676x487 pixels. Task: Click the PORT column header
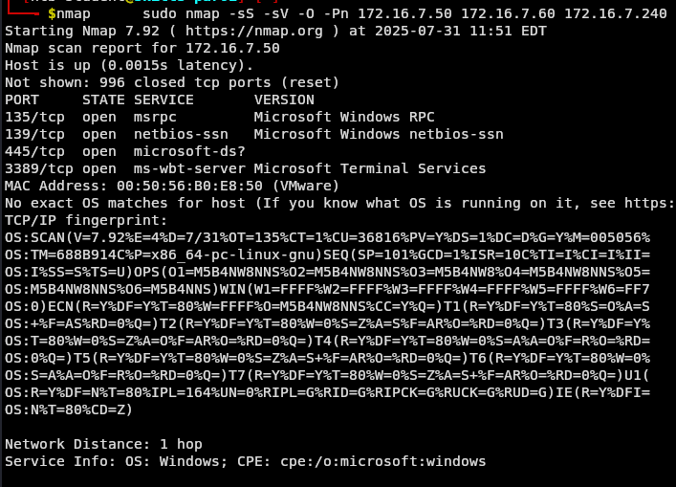pyautogui.click(x=22, y=100)
